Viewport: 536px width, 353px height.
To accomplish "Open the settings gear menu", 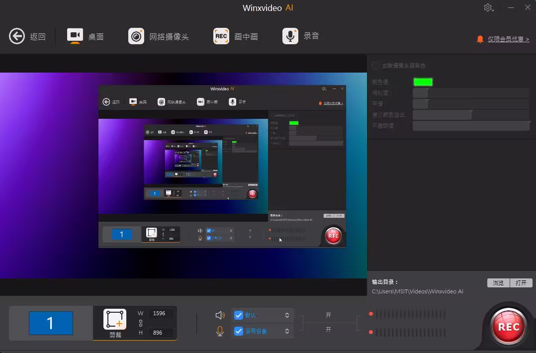I will pos(488,7).
